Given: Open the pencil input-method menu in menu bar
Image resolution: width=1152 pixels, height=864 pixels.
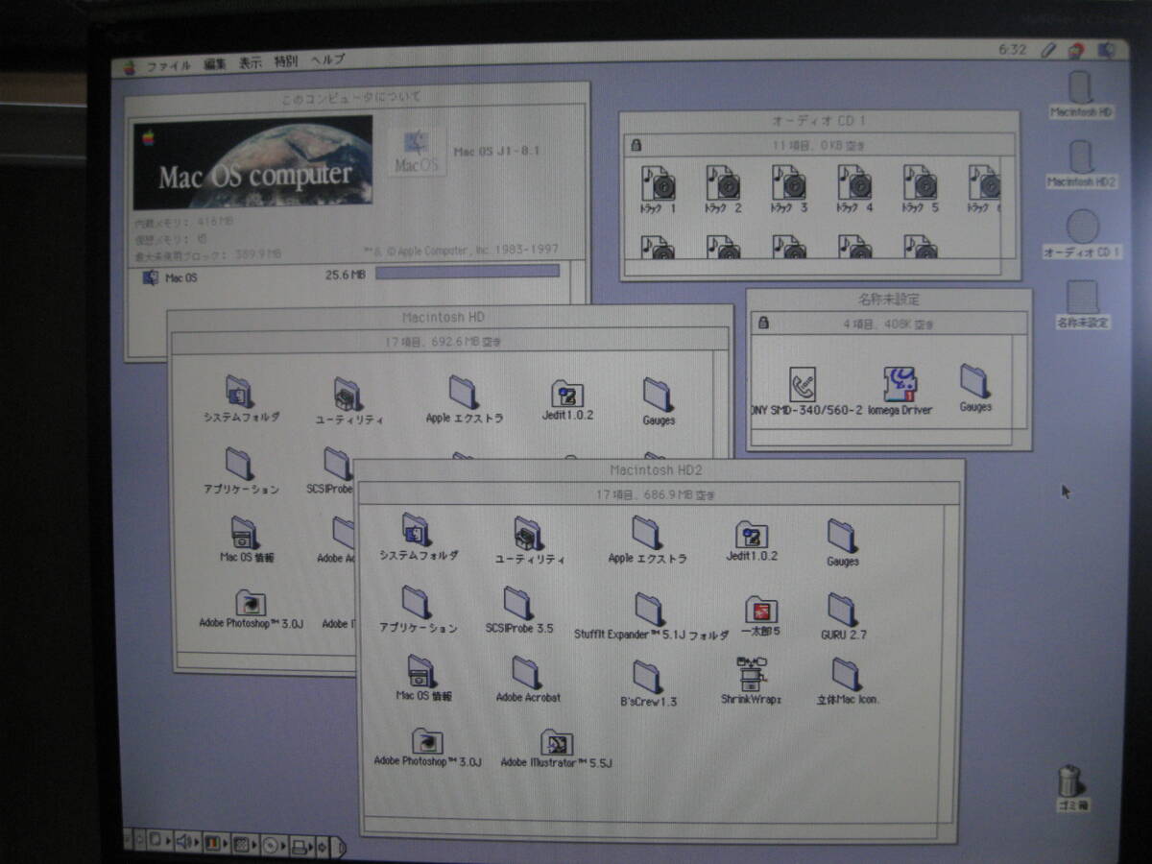Looking at the screenshot, I should (1047, 48).
